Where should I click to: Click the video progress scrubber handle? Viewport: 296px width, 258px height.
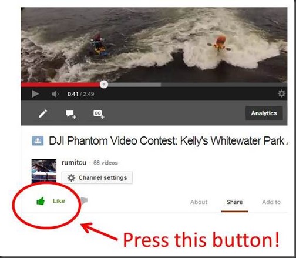104,85
